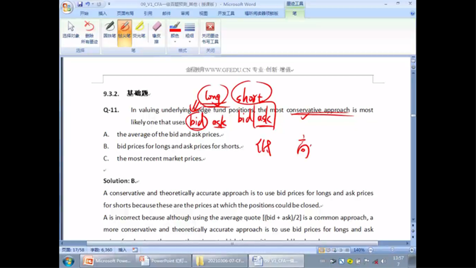Open Select Browse Object button
Image resolution: width=476 pixels, height=268 pixels.
pyautogui.click(x=413, y=231)
